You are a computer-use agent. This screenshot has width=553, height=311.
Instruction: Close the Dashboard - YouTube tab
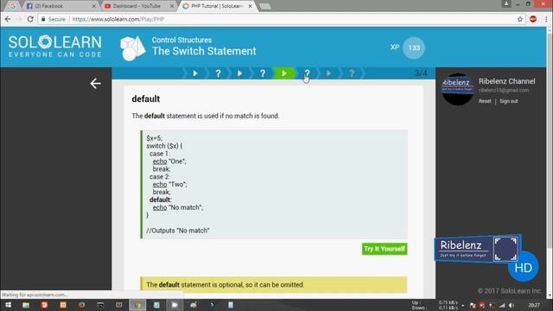click(x=172, y=6)
